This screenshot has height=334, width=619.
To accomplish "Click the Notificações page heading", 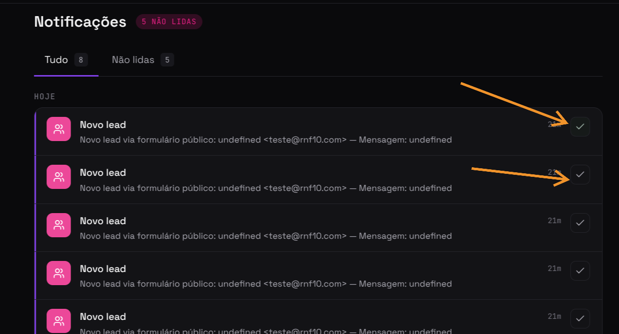I will point(80,22).
